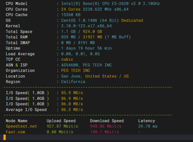The image size is (193, 142).
Task: Click the Speedtest.net node name
Action: pos(21,127)
